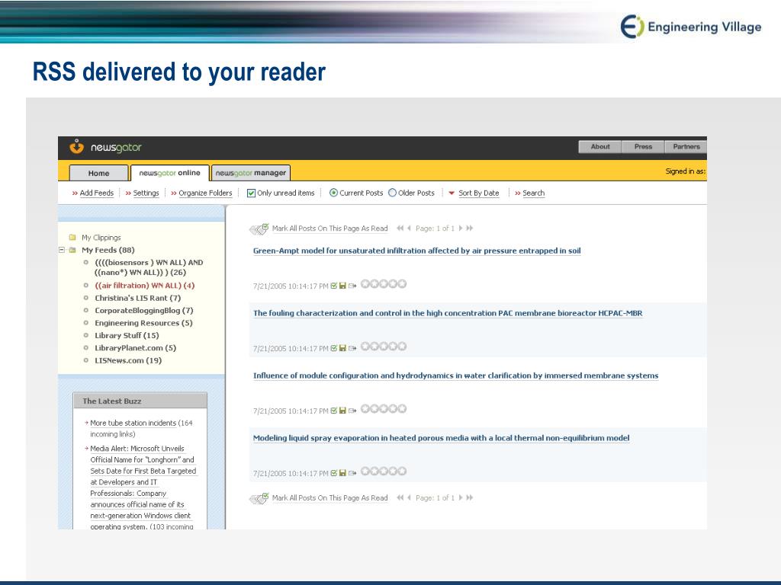Screen dimensions: 781x585
Task: Select the LISNews.com feed
Action: tap(128, 360)
